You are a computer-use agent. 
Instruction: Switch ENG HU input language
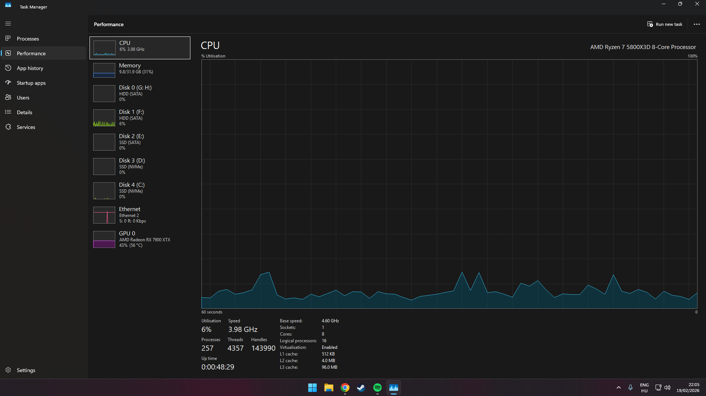(x=644, y=388)
